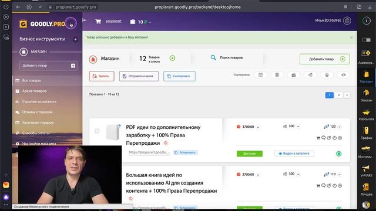Sort products by the briefcase icon

294,75
